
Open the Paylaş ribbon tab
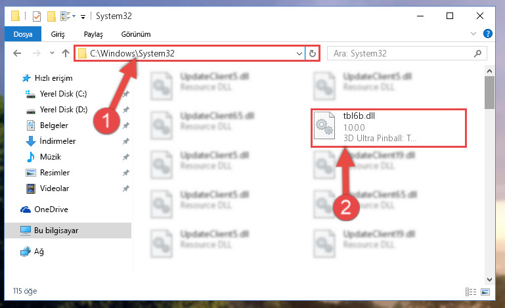(93, 34)
